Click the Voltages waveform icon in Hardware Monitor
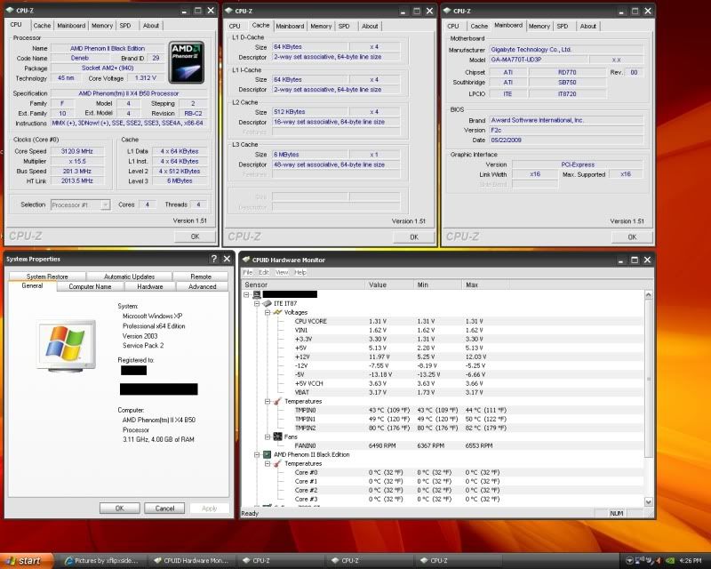The height and width of the screenshot is (569, 711). coord(278,312)
